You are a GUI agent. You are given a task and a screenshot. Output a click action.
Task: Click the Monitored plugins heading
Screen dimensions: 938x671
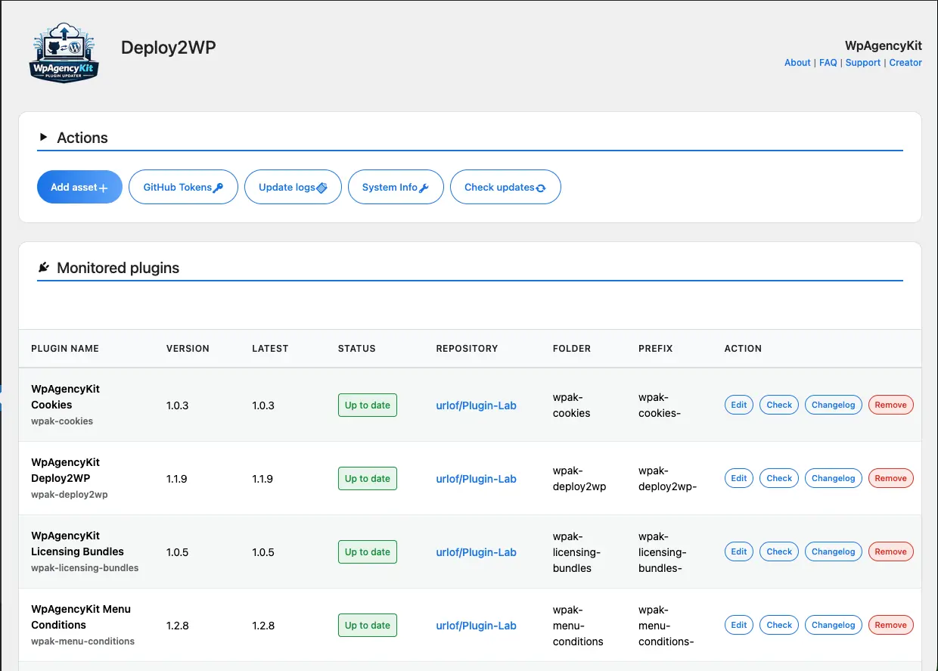pyautogui.click(x=118, y=268)
